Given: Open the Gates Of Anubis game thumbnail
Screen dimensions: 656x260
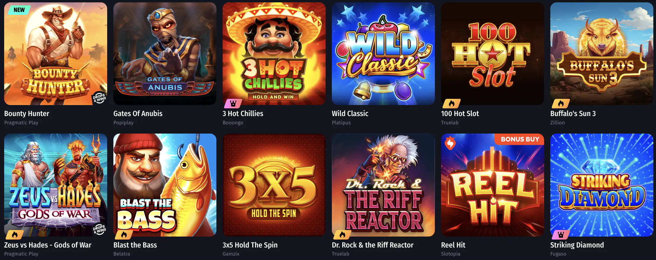Looking at the screenshot, I should click(x=165, y=54).
